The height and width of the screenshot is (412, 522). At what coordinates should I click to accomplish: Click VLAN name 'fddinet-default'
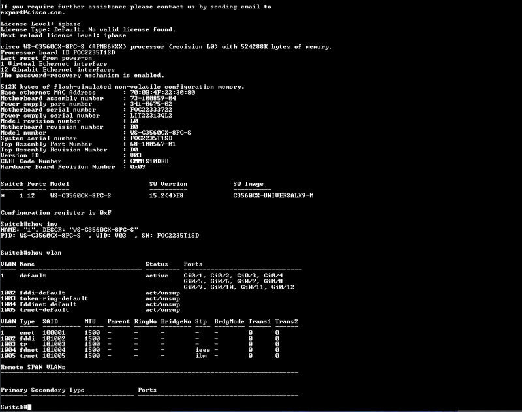(x=48, y=304)
